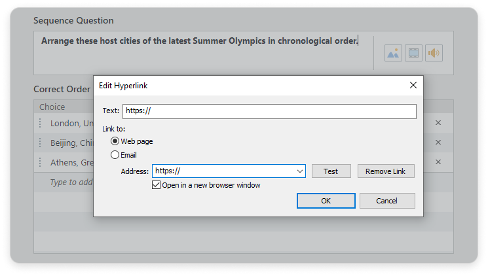Grab the drag handle beside London
This screenshot has width=488, height=276.
[x=40, y=123]
